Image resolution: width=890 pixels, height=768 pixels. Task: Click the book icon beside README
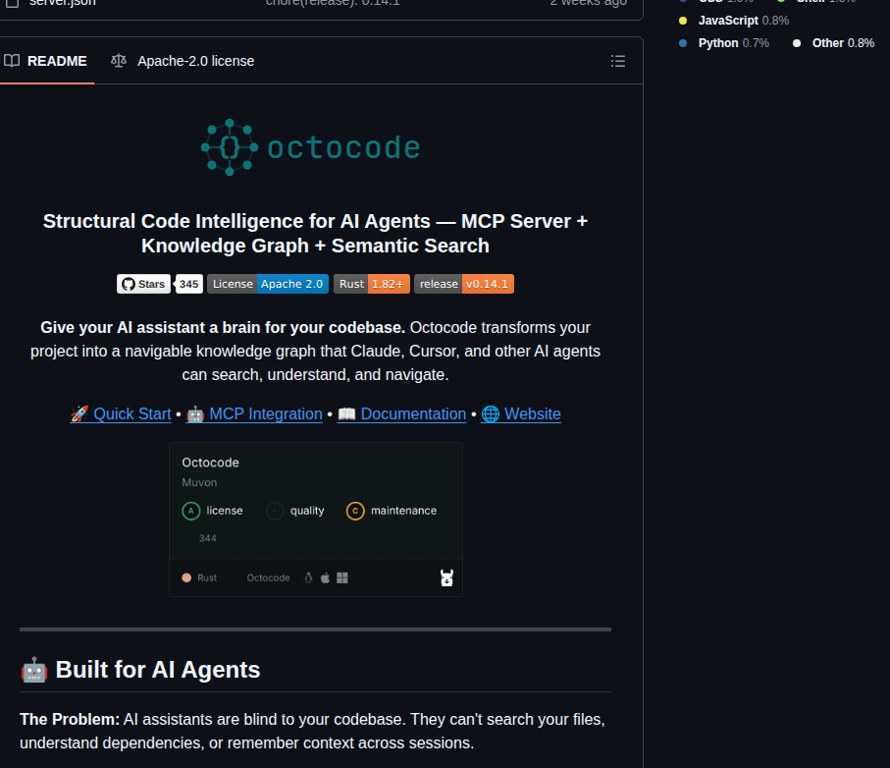coord(12,61)
